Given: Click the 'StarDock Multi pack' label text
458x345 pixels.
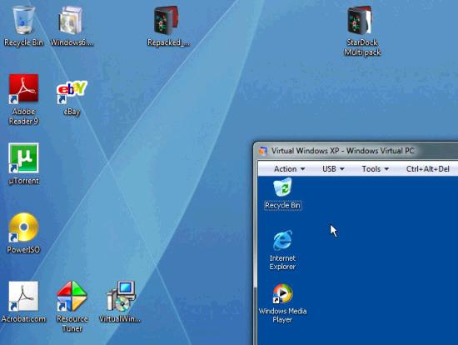Looking at the screenshot, I should 362,47.
